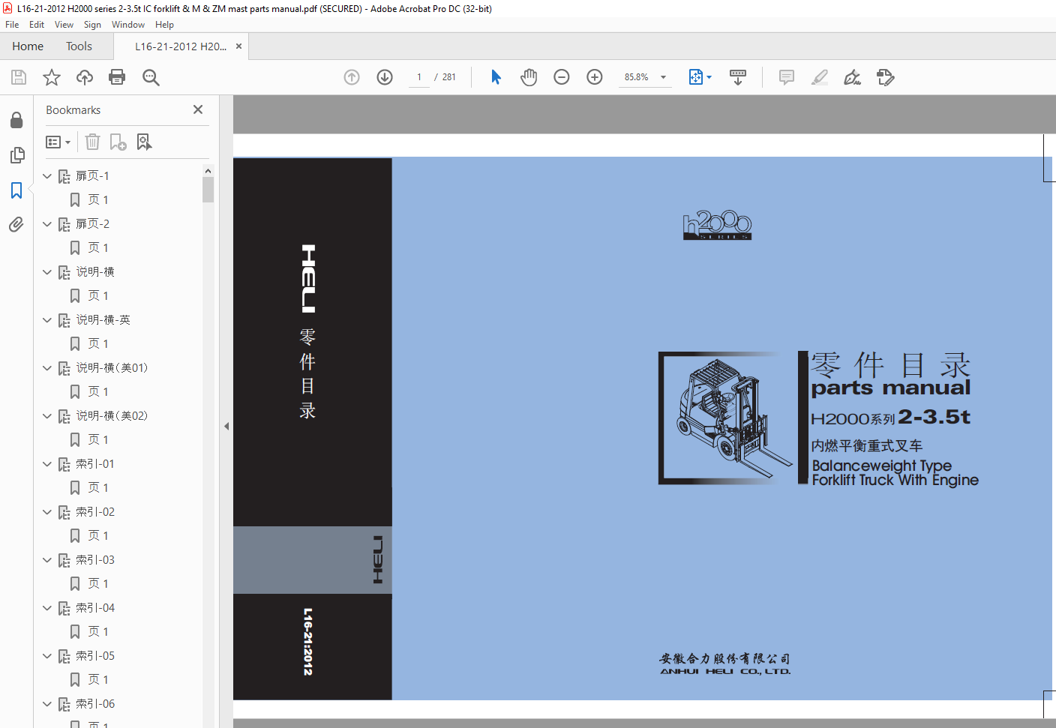Image resolution: width=1056 pixels, height=728 pixels.
Task: Close the Bookmarks panel
Action: pyautogui.click(x=198, y=109)
